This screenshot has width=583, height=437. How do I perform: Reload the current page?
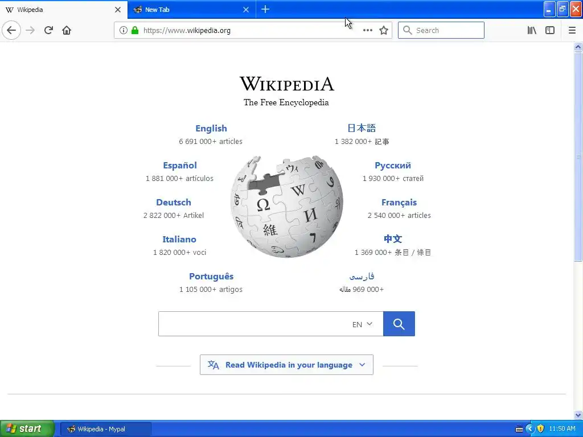(48, 30)
